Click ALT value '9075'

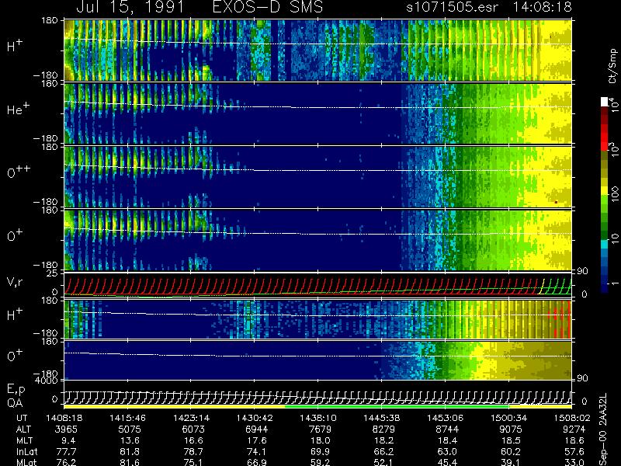[511, 429]
